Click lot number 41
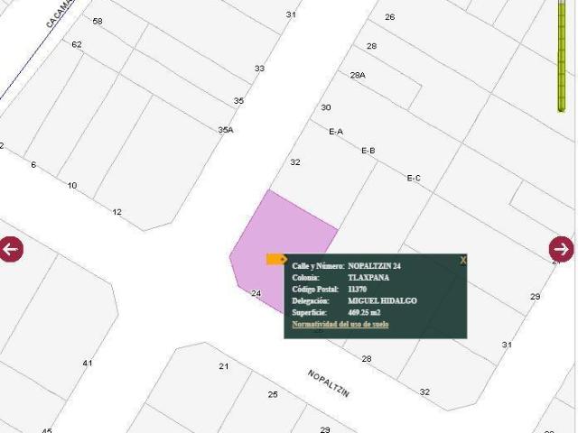The image size is (578, 433). point(88,363)
